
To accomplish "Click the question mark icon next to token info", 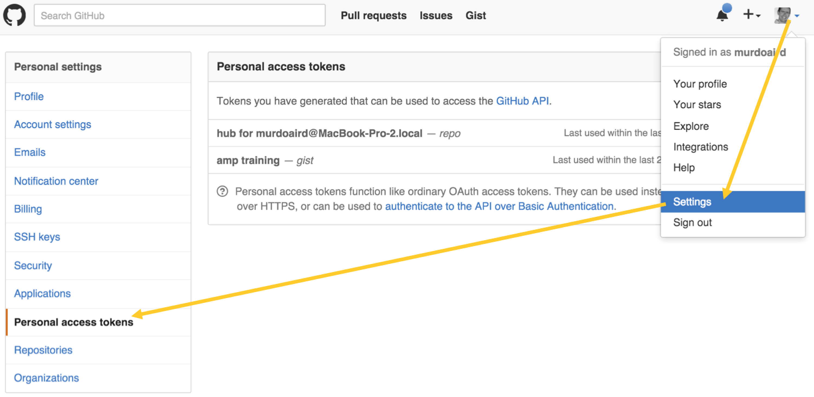I will click(x=223, y=191).
